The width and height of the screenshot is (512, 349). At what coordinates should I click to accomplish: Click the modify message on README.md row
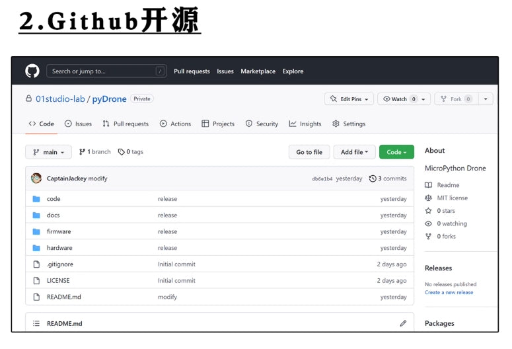(x=168, y=297)
